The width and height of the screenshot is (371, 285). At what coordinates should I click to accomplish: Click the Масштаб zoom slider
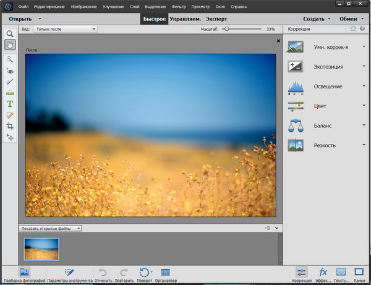point(226,29)
